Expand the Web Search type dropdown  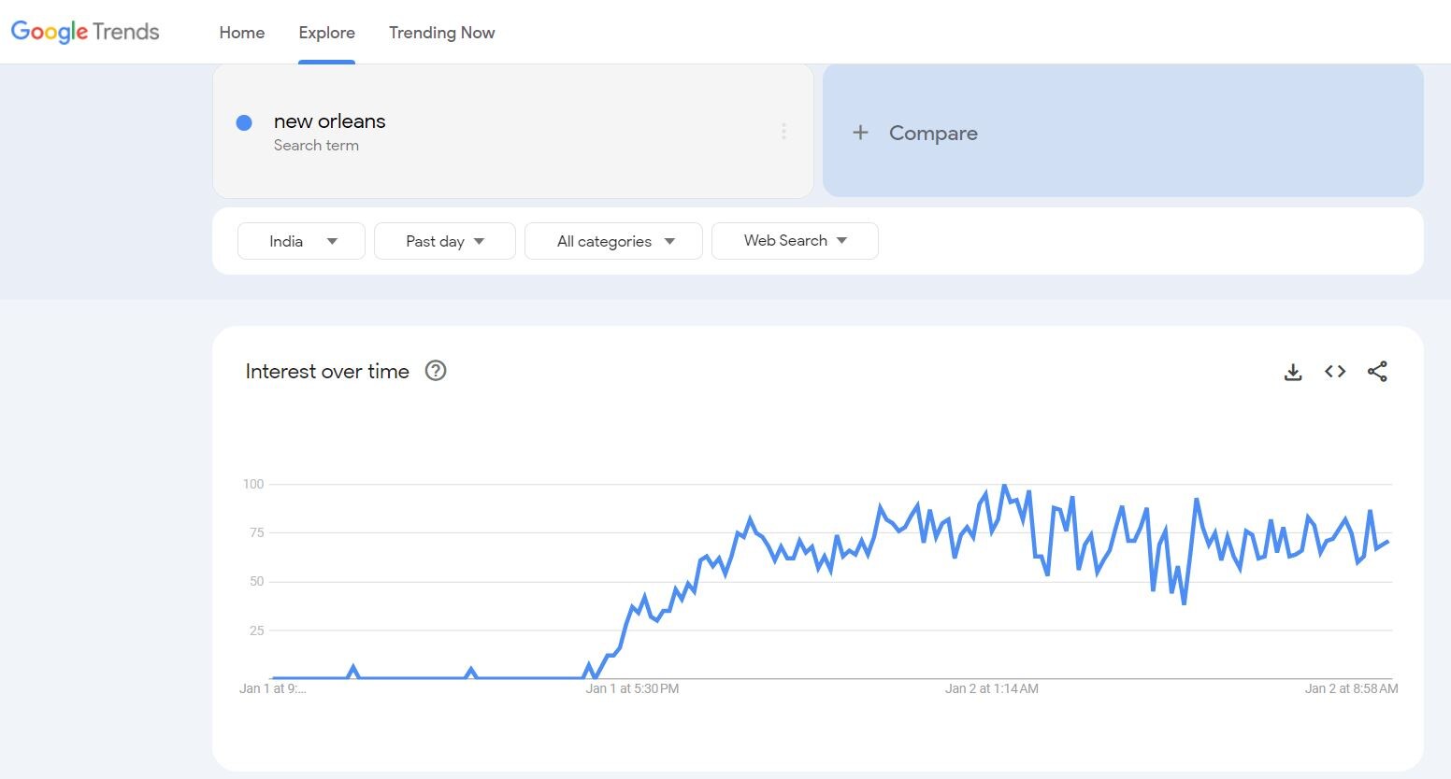pos(794,241)
